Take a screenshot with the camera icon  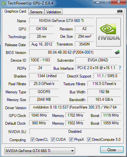click(120, 11)
